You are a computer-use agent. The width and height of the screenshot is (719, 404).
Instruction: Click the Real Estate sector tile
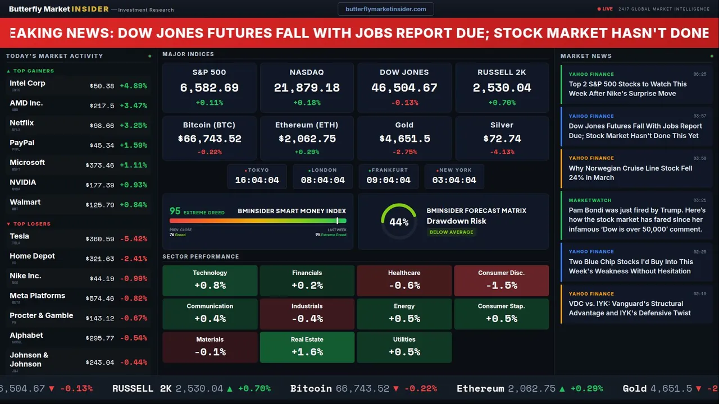coord(307,347)
